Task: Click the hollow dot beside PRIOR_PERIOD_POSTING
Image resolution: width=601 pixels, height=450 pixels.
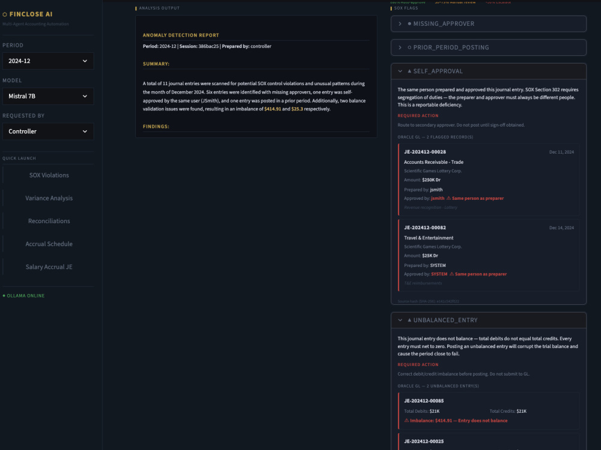Action: (409, 47)
